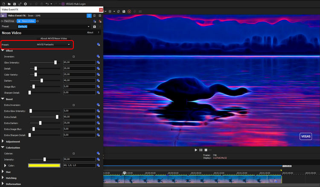Collapse the Colorization section
The image size is (320, 187).
pyautogui.click(x=3, y=147)
